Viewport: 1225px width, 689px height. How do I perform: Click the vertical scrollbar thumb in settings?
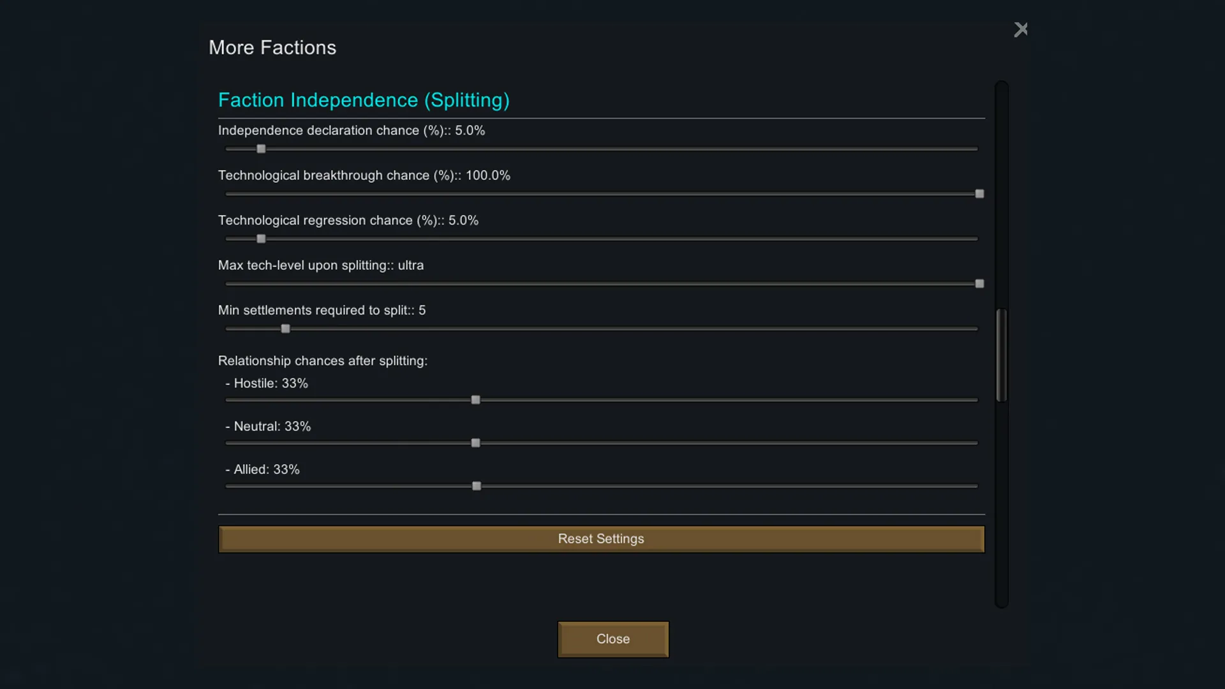tap(1002, 355)
